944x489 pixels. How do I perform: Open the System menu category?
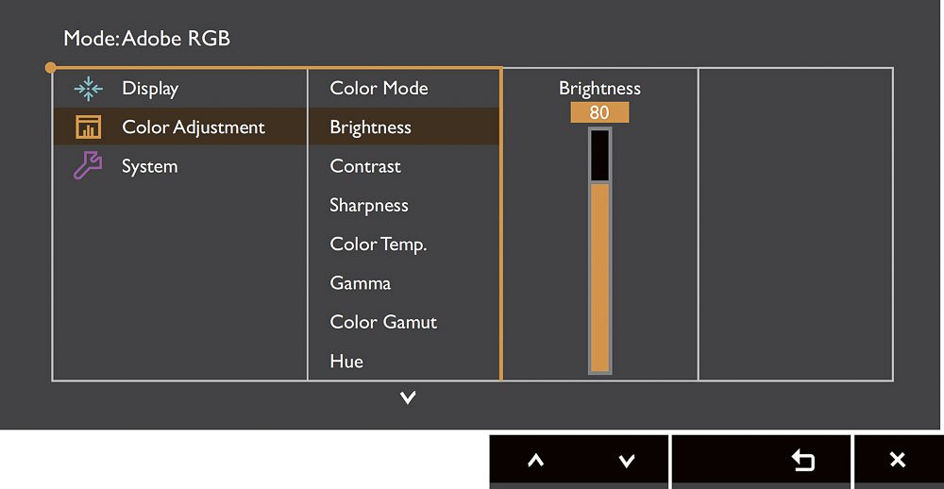(x=150, y=166)
